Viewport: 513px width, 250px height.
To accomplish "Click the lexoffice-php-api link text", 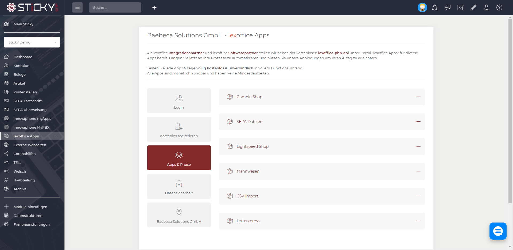I will (333, 53).
